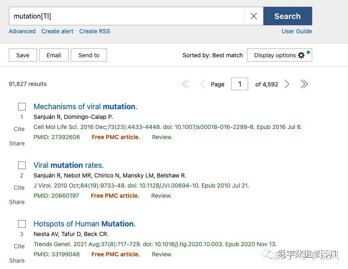Go to the next results page chevron

tap(287, 84)
